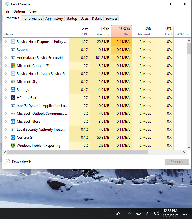Expand Service Host: Unistack Service group
Viewport: 192px width, 219px height.
[x=6, y=74]
